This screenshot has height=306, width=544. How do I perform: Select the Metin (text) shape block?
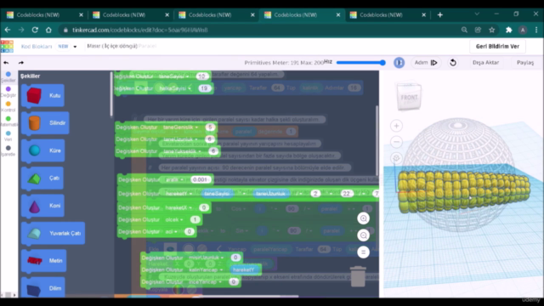(43, 261)
